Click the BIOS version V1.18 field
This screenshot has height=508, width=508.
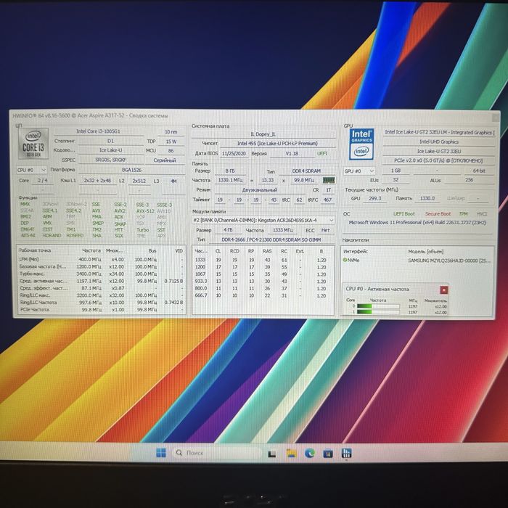point(292,154)
